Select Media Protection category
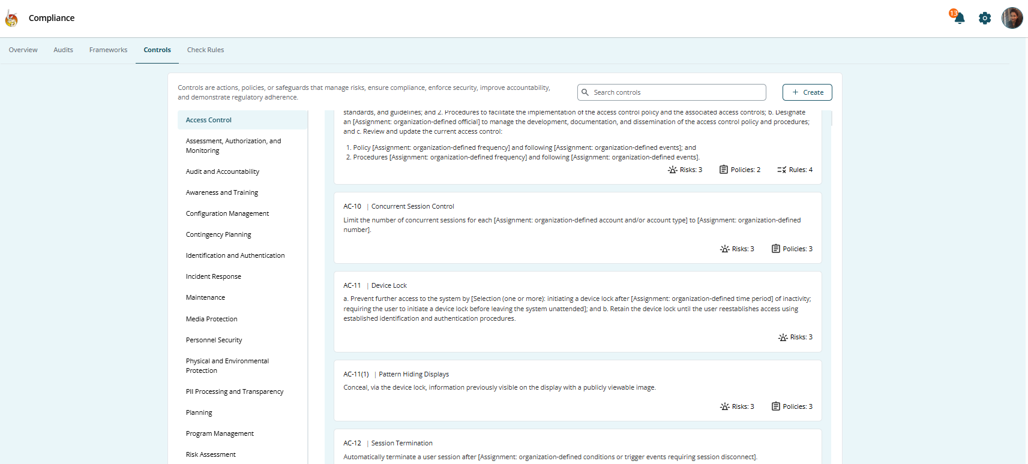1028x464 pixels. 212,319
